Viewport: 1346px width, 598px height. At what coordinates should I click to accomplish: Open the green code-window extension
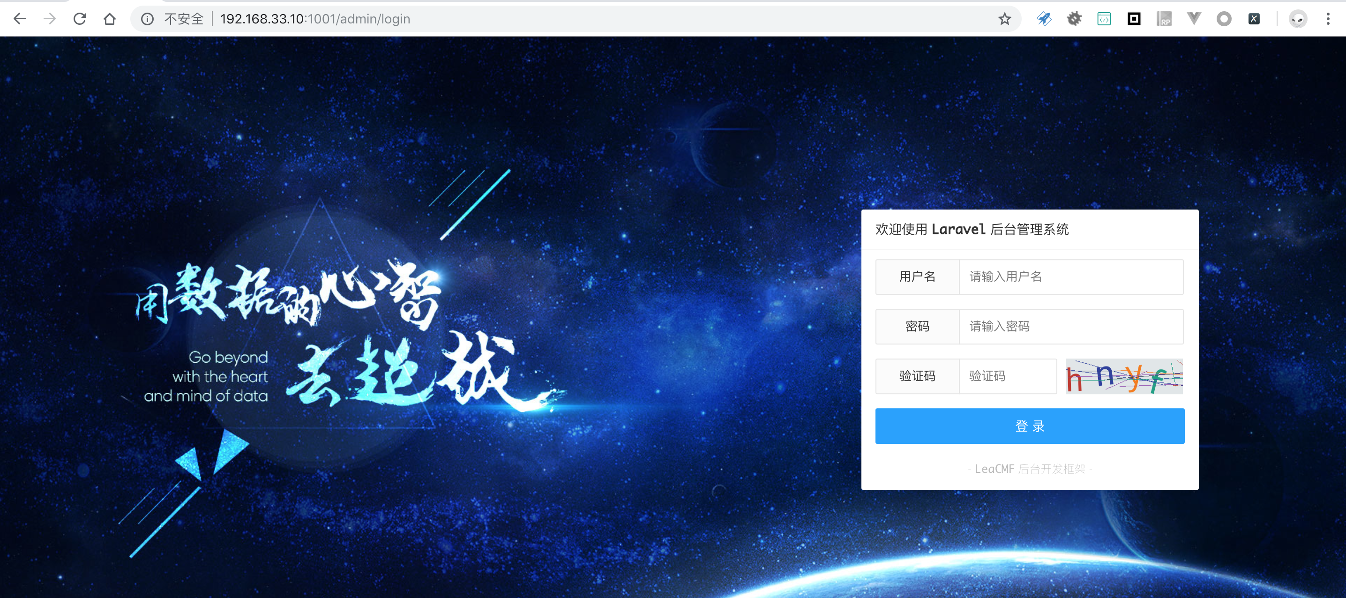(x=1104, y=19)
